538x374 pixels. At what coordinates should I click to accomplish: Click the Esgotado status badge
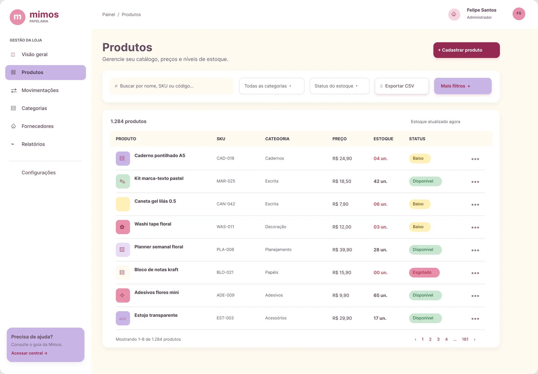(x=424, y=273)
